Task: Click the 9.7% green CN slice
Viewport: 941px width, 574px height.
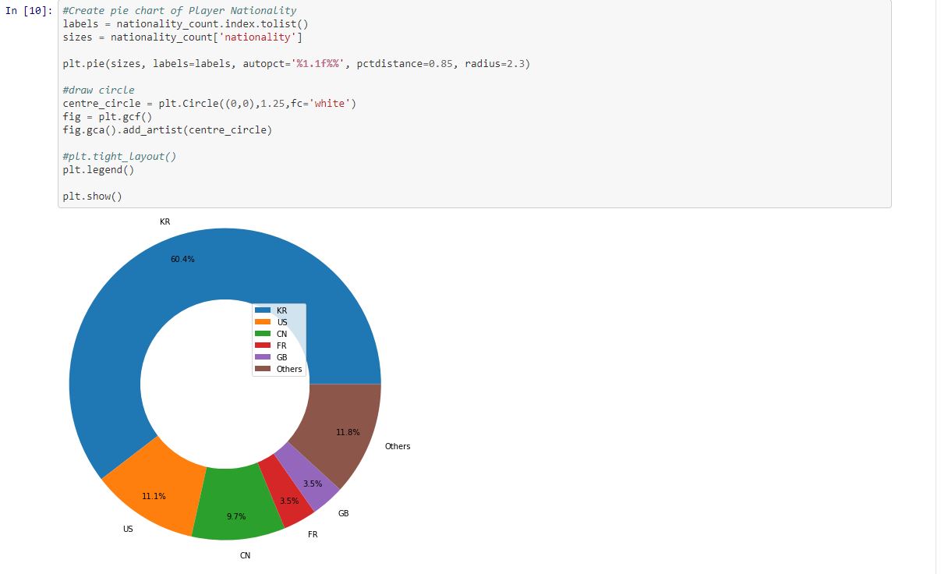Action: (235, 516)
